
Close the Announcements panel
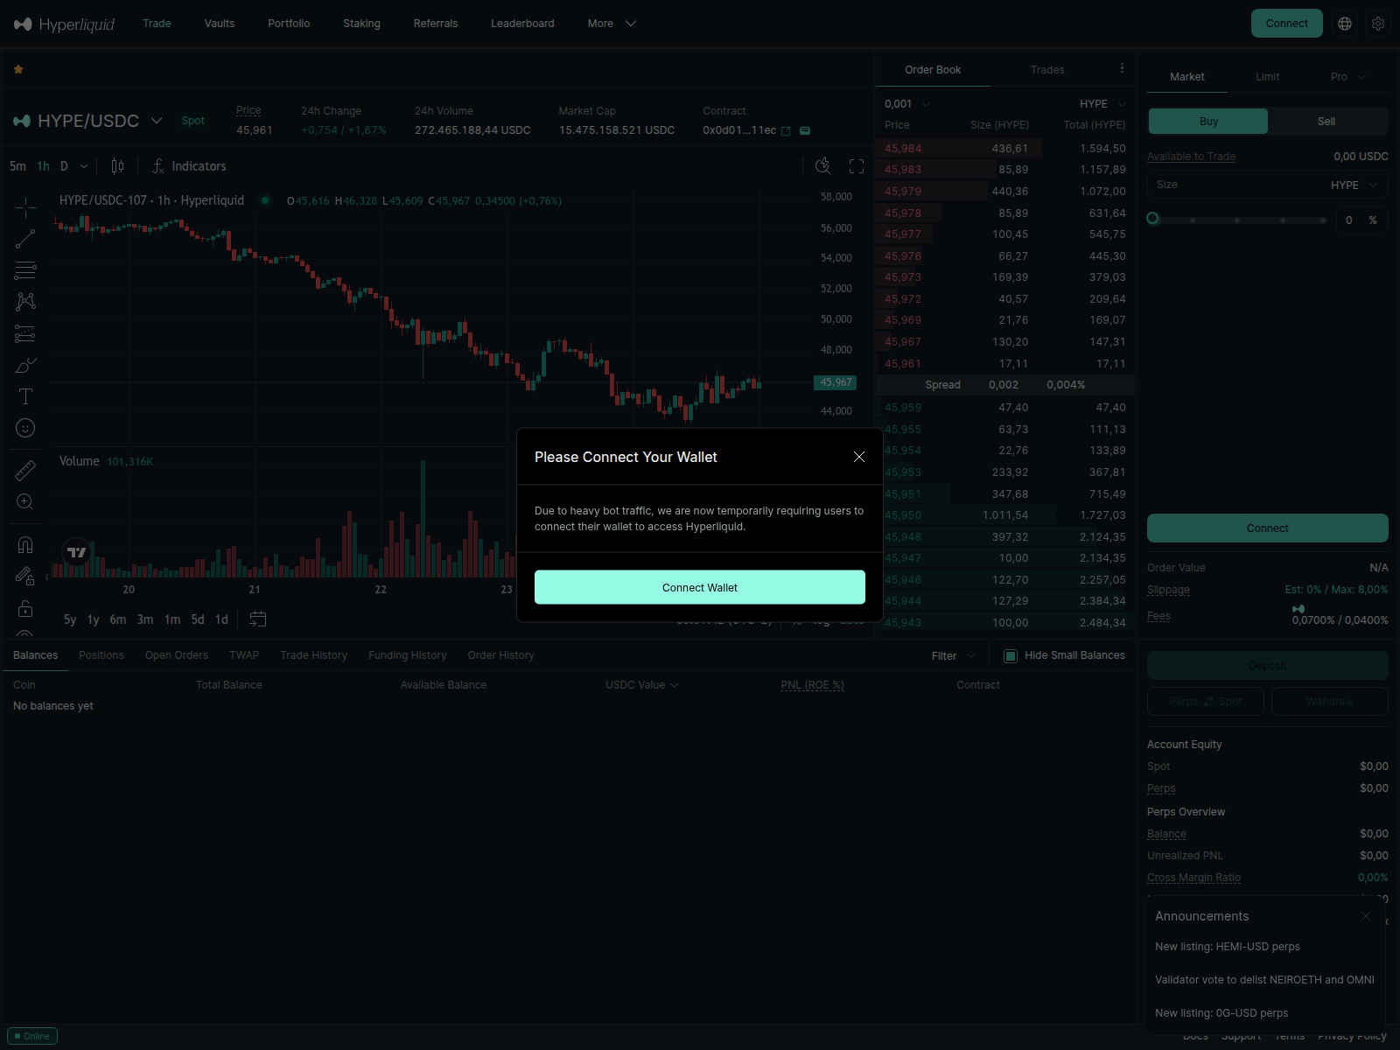click(1366, 916)
